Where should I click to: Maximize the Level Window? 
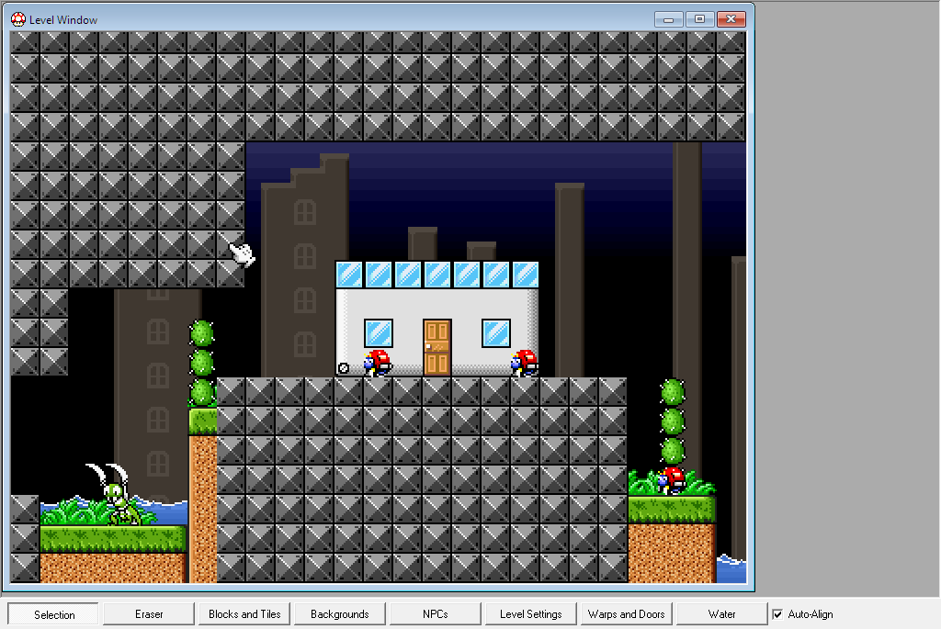(x=699, y=19)
